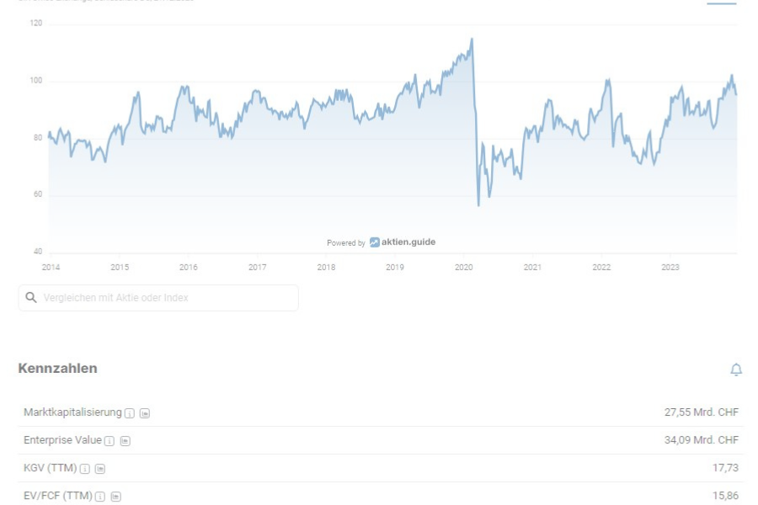
Task: Open chart icon beside EV/FCF (TTM)
Action: [116, 497]
